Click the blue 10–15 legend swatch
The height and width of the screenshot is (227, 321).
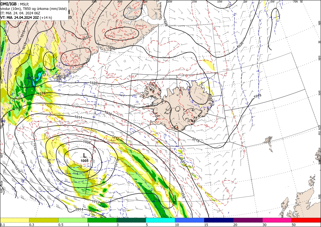190,220
